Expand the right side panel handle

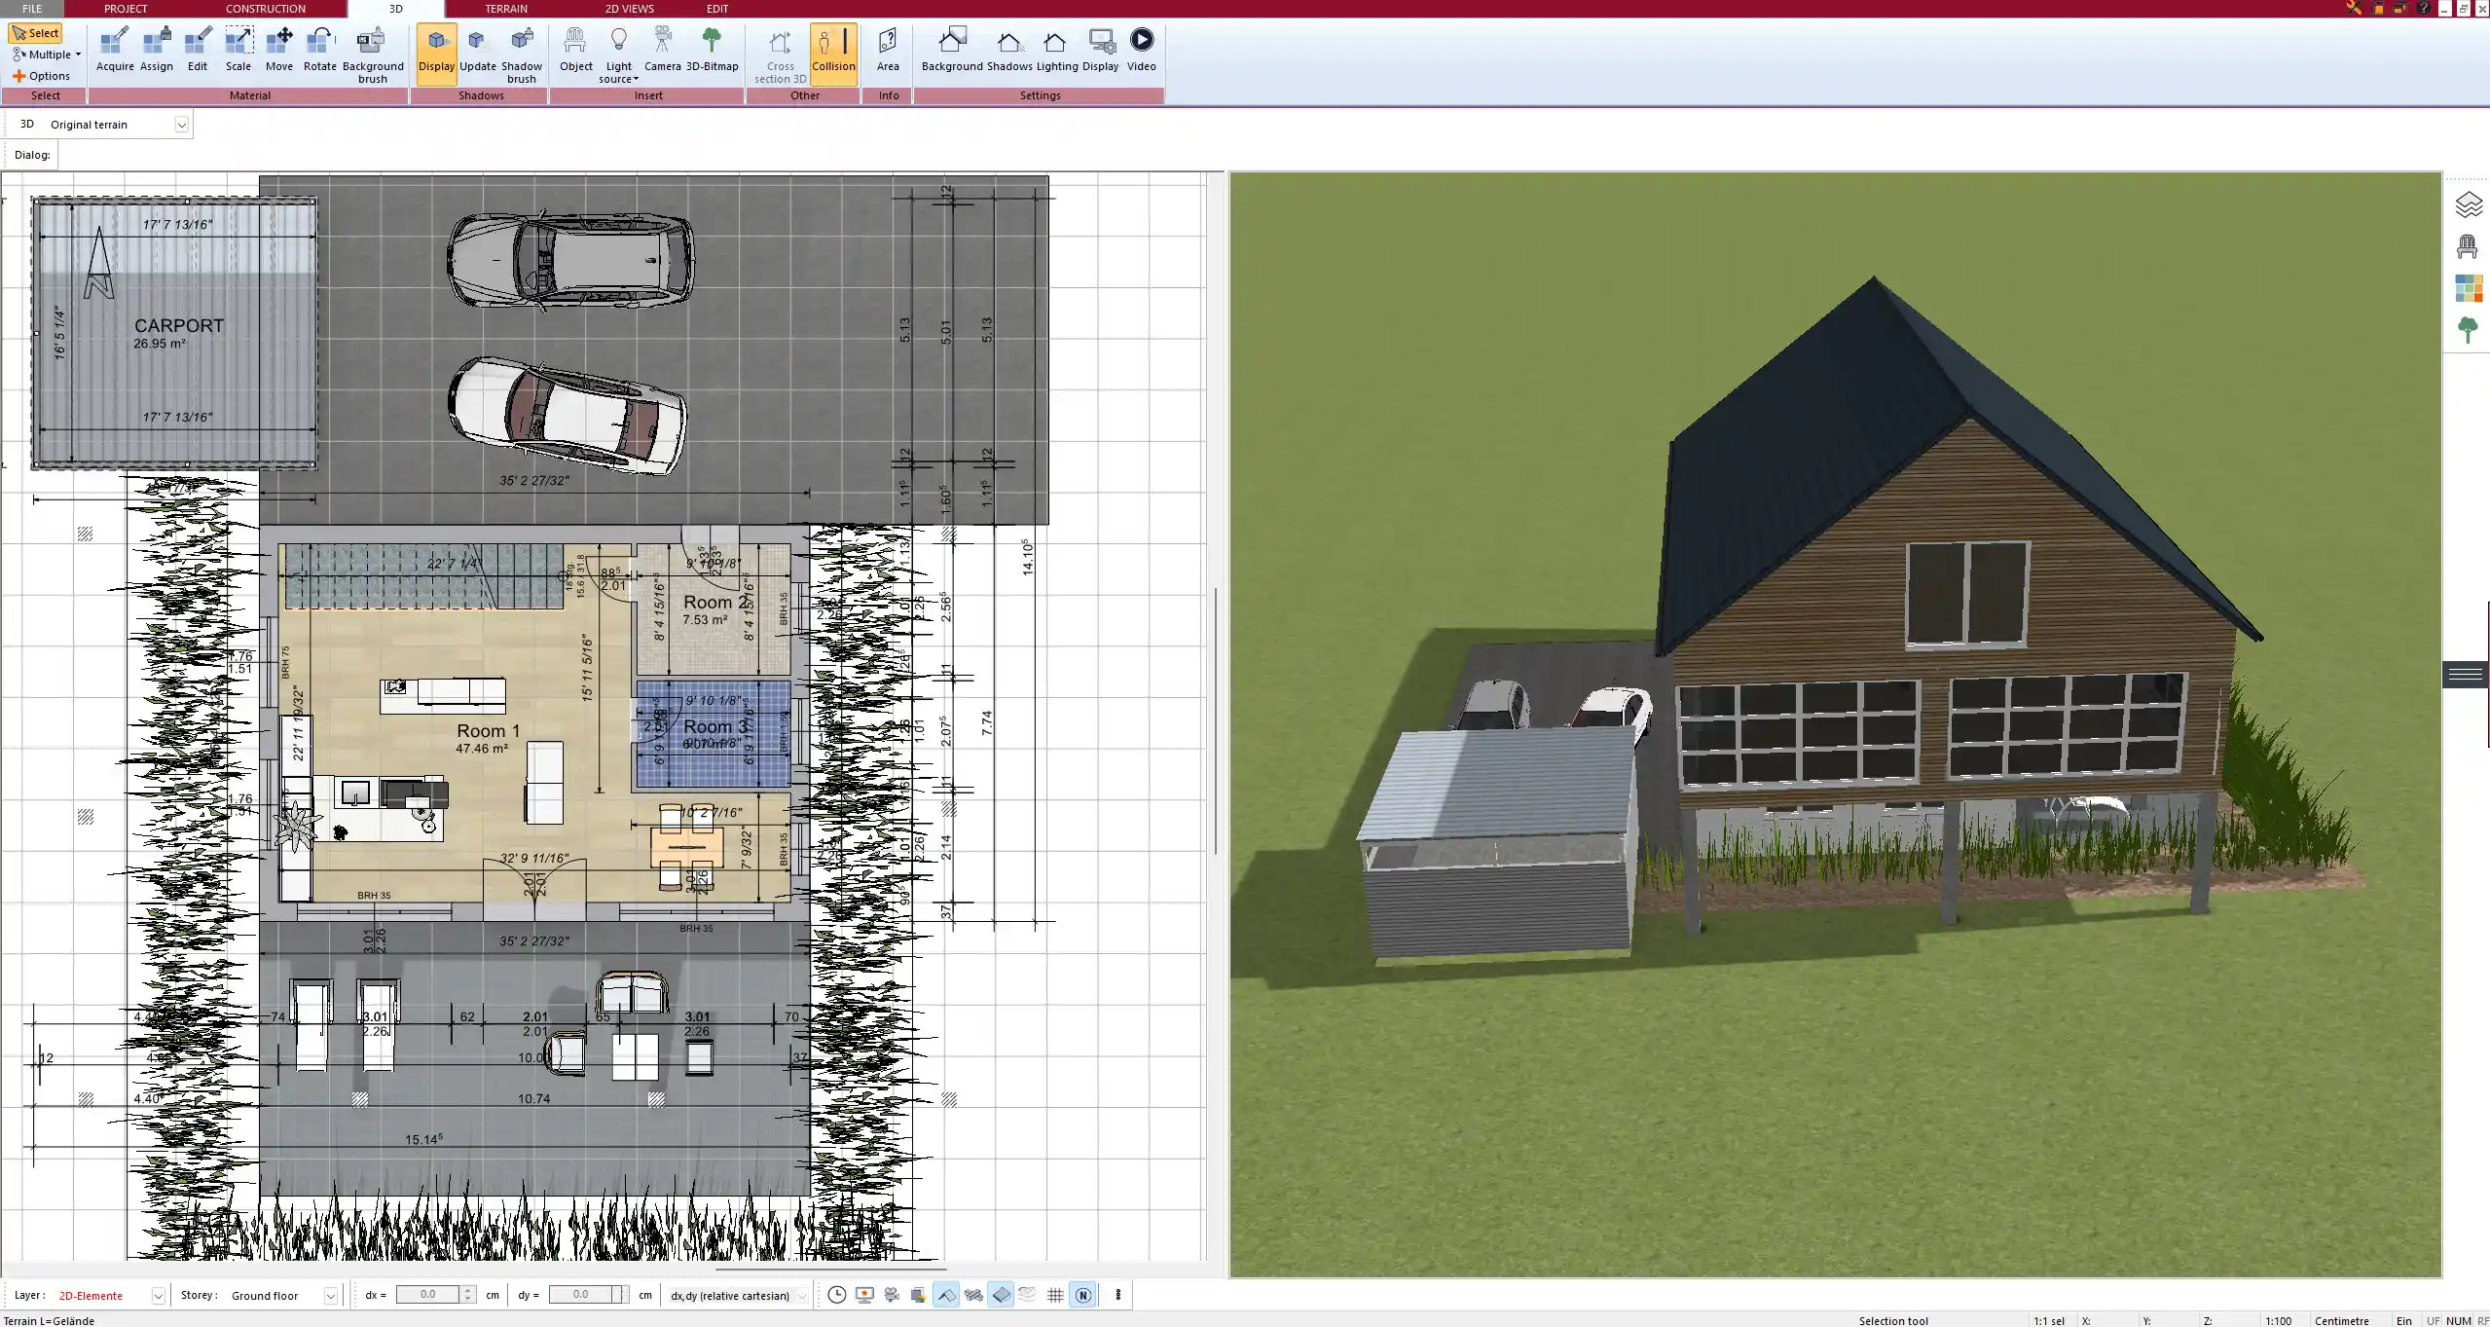(2465, 674)
